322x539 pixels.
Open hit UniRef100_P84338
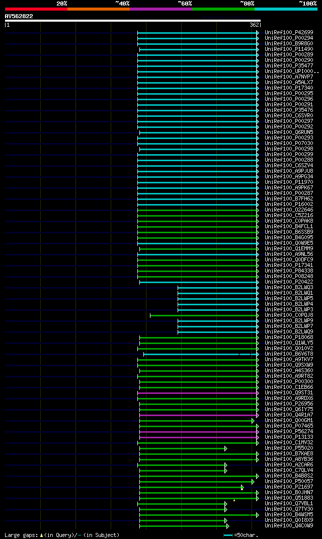(x=289, y=271)
